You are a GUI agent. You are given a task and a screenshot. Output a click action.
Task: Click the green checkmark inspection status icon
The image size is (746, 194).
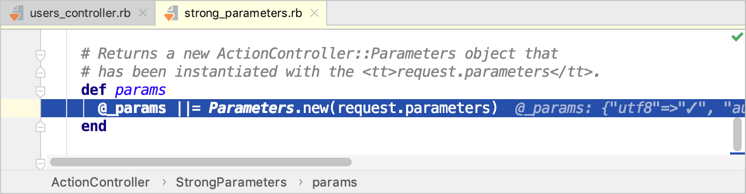[x=737, y=37]
